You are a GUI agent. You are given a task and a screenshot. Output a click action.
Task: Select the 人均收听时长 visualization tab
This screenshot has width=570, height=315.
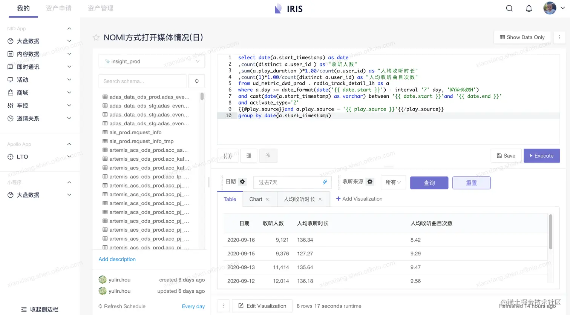click(x=299, y=199)
